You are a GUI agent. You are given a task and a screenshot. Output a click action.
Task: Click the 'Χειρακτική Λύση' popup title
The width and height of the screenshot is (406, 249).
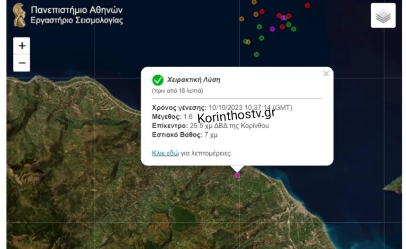(x=193, y=80)
